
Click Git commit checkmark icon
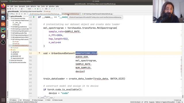click(x=52, y=9)
